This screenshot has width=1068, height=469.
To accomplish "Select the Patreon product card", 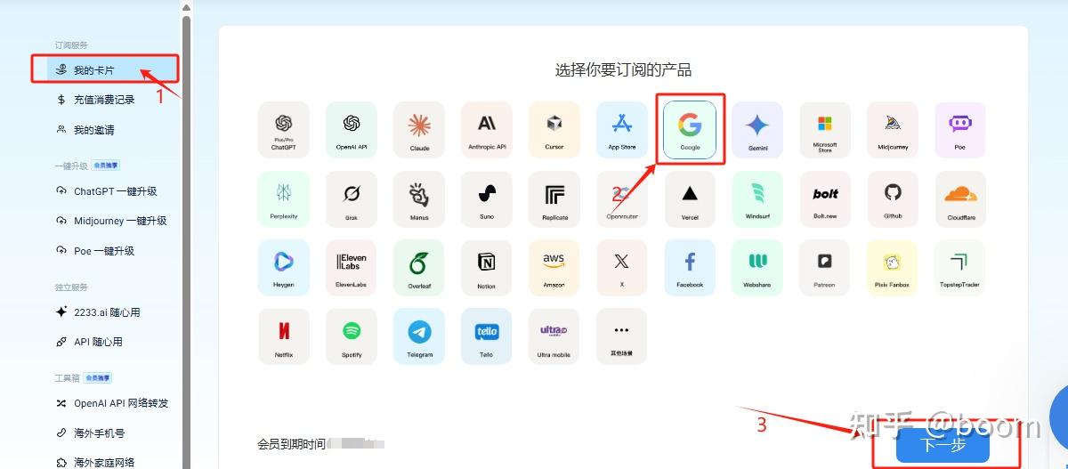I will coord(825,268).
